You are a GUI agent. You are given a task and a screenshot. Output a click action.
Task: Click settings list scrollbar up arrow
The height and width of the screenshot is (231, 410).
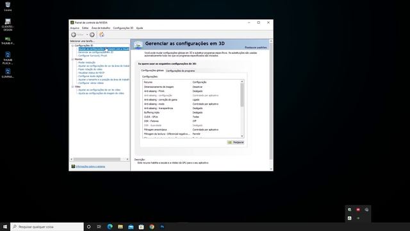click(242, 81)
